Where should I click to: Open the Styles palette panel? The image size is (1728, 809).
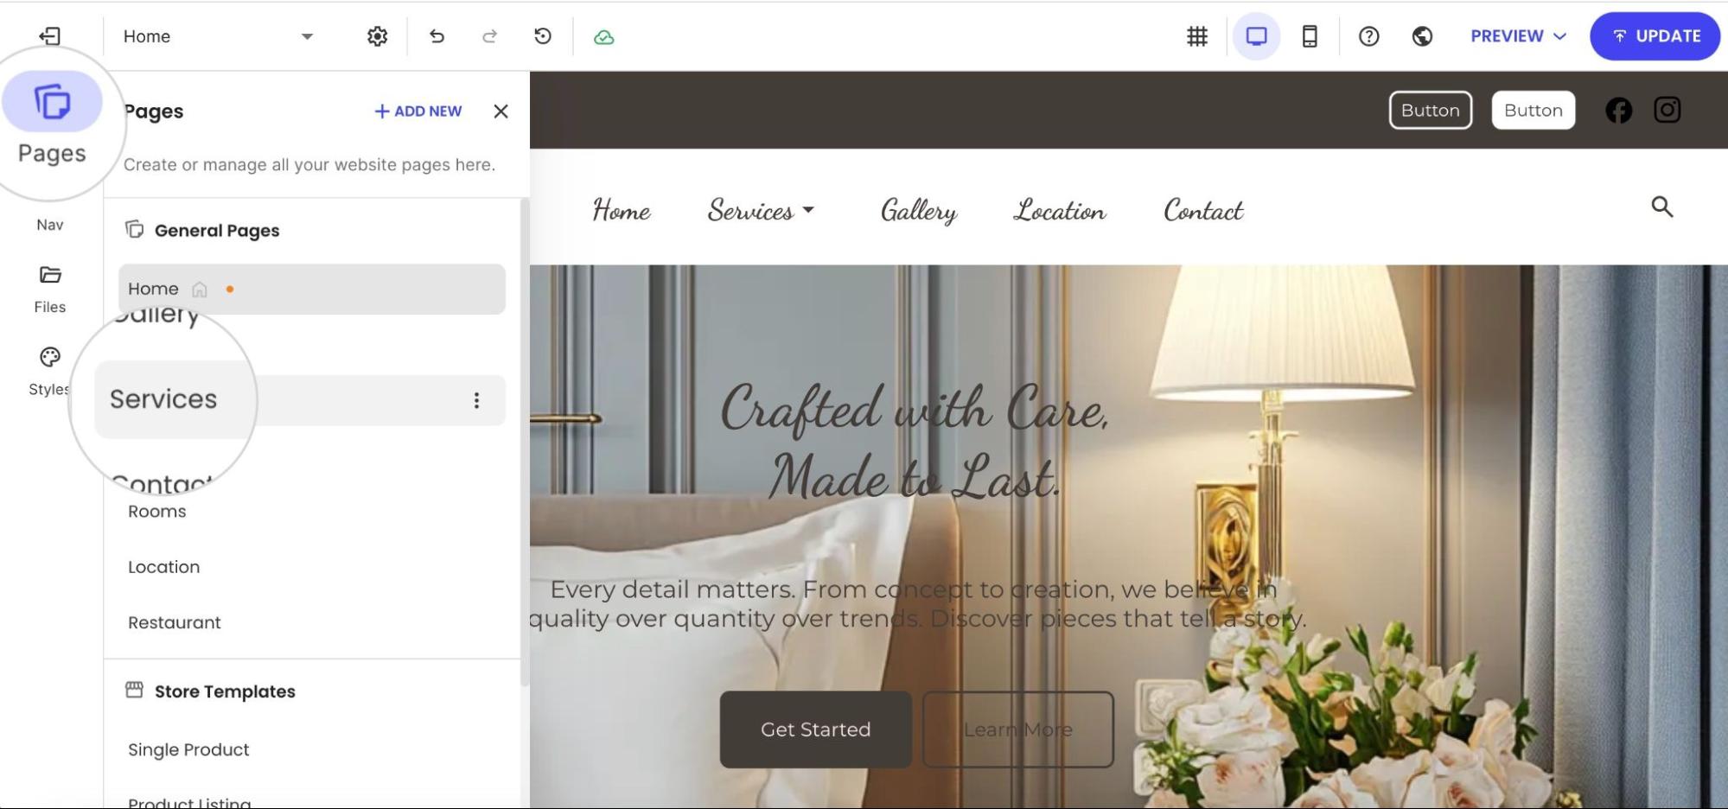tap(50, 372)
